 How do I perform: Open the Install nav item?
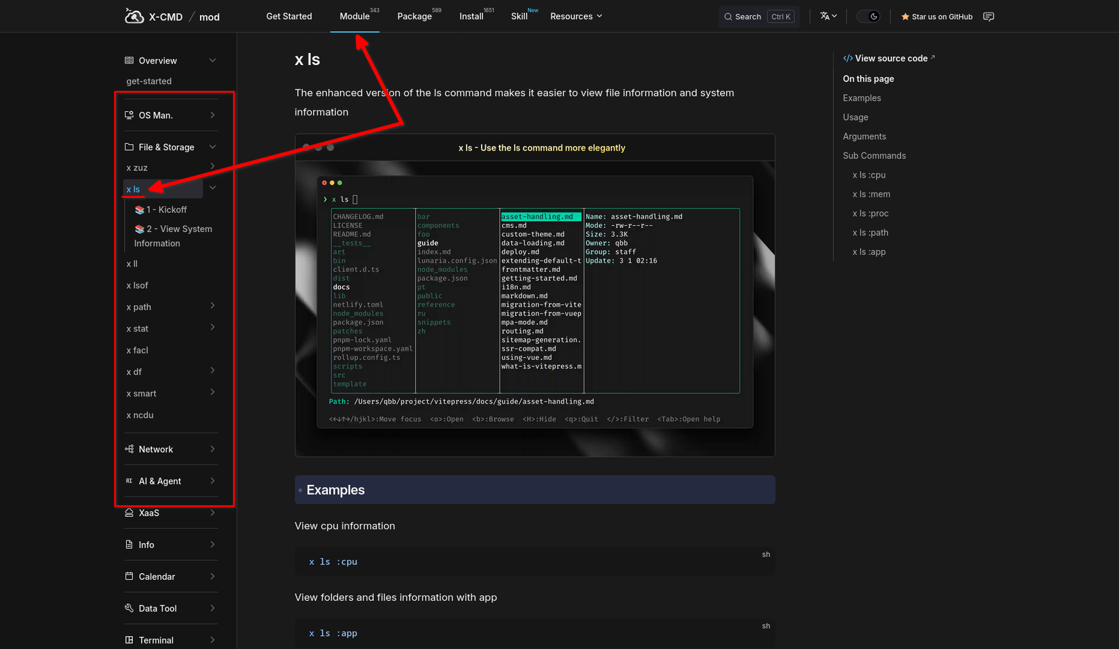471,16
